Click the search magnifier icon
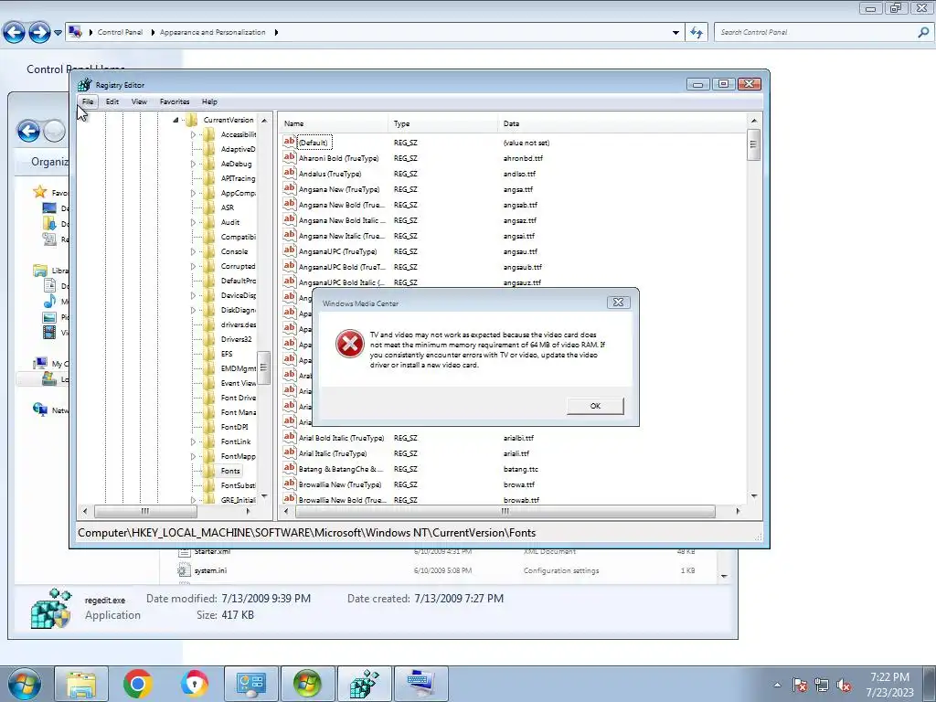Image resolution: width=936 pixels, height=702 pixels. pos(923,32)
